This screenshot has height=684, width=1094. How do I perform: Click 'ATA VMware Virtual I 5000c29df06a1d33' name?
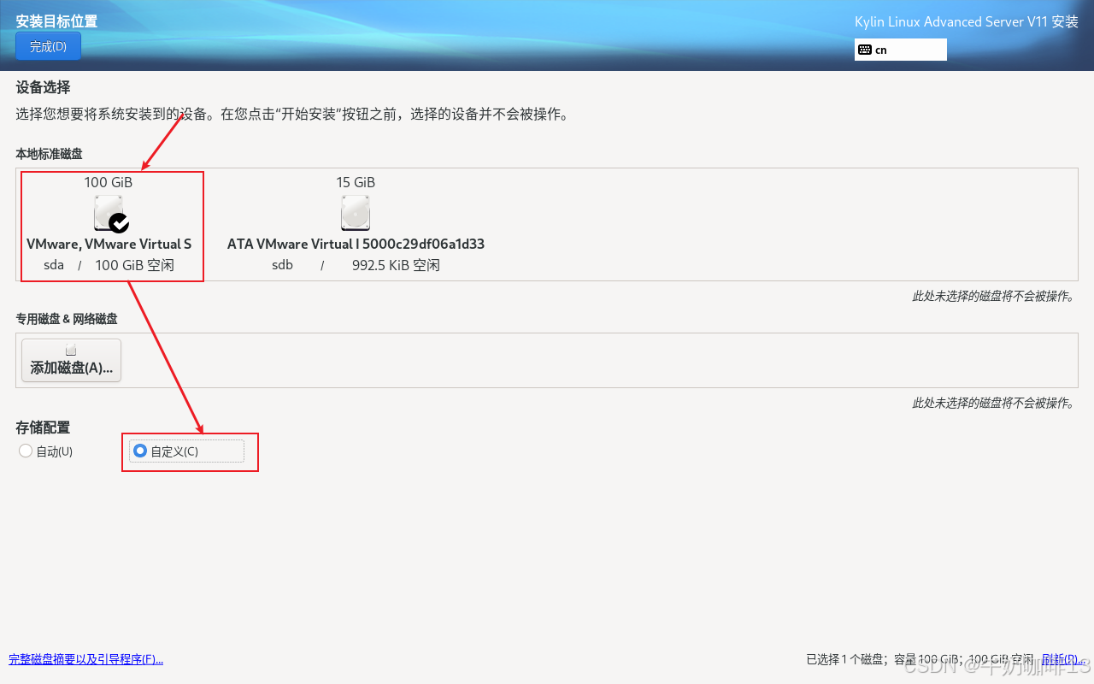coord(356,244)
